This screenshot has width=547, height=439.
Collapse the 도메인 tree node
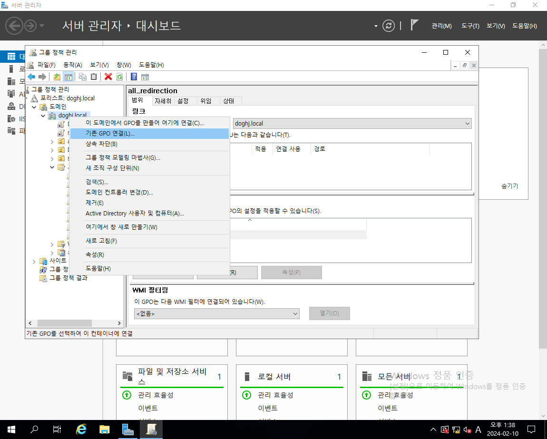tap(34, 107)
